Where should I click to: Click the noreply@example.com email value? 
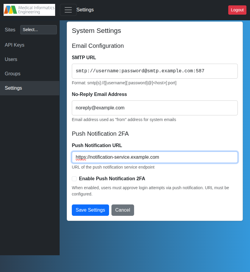tap(100, 108)
